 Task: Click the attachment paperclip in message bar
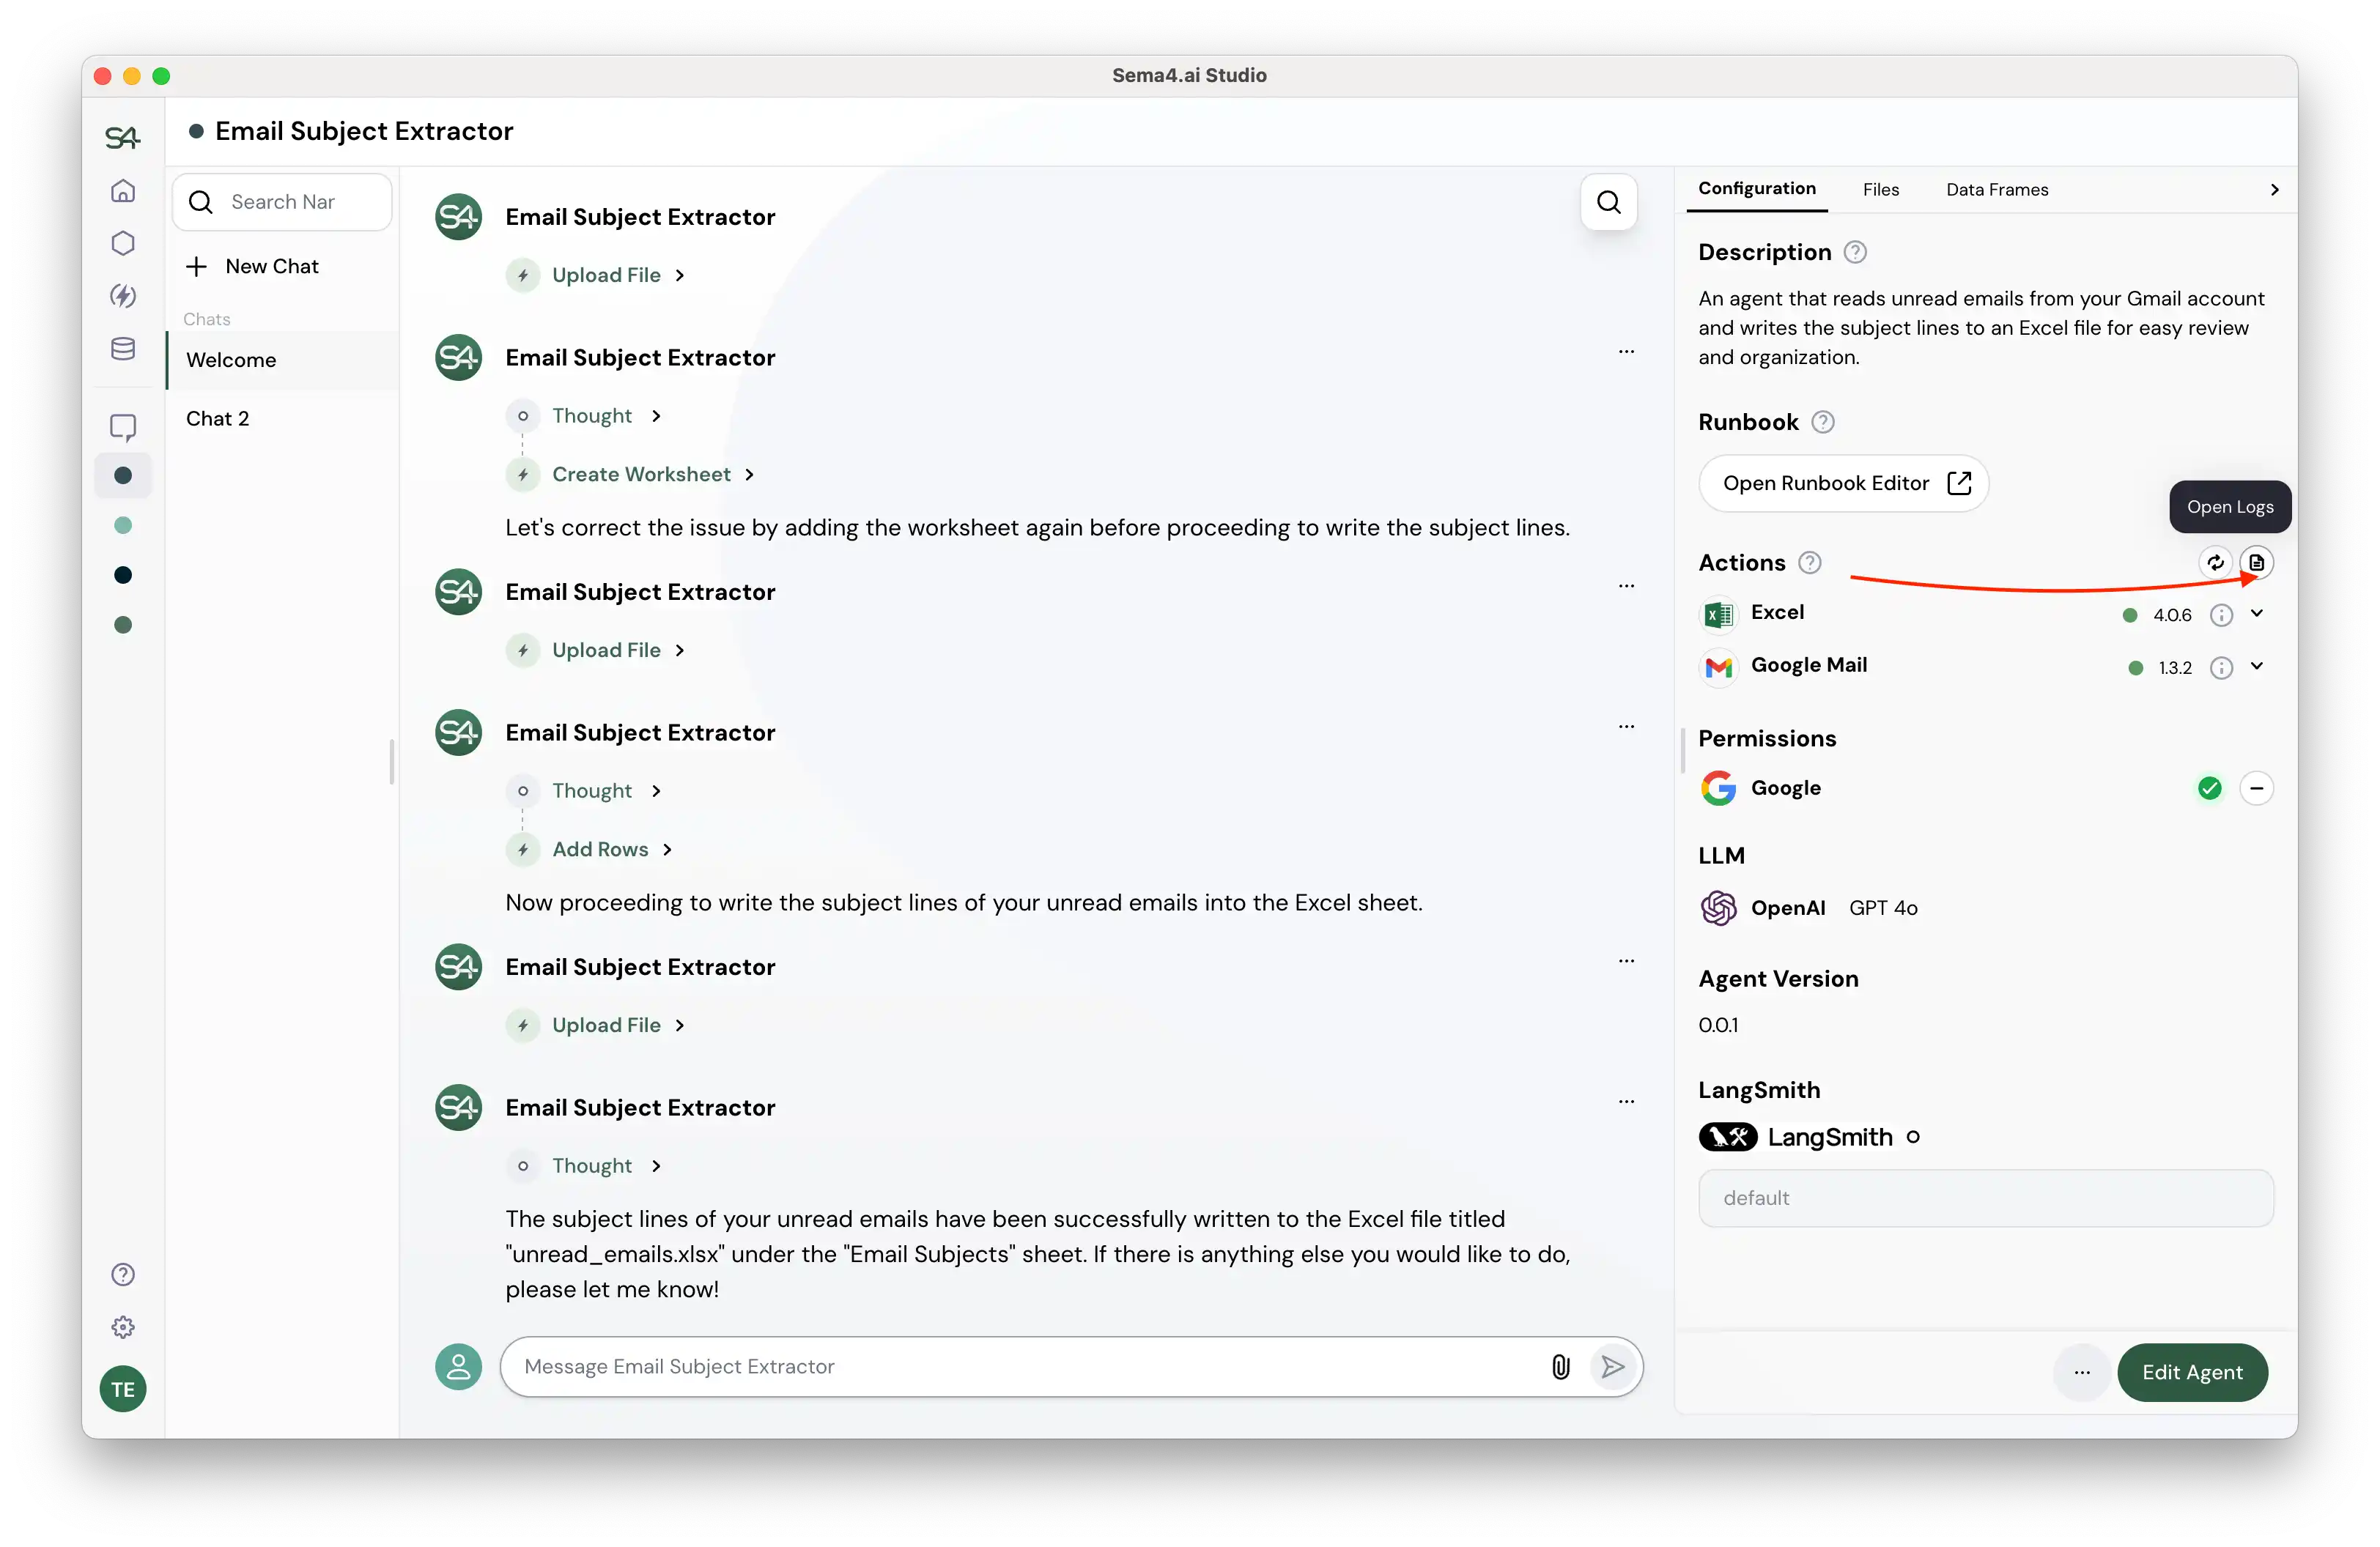(1560, 1367)
